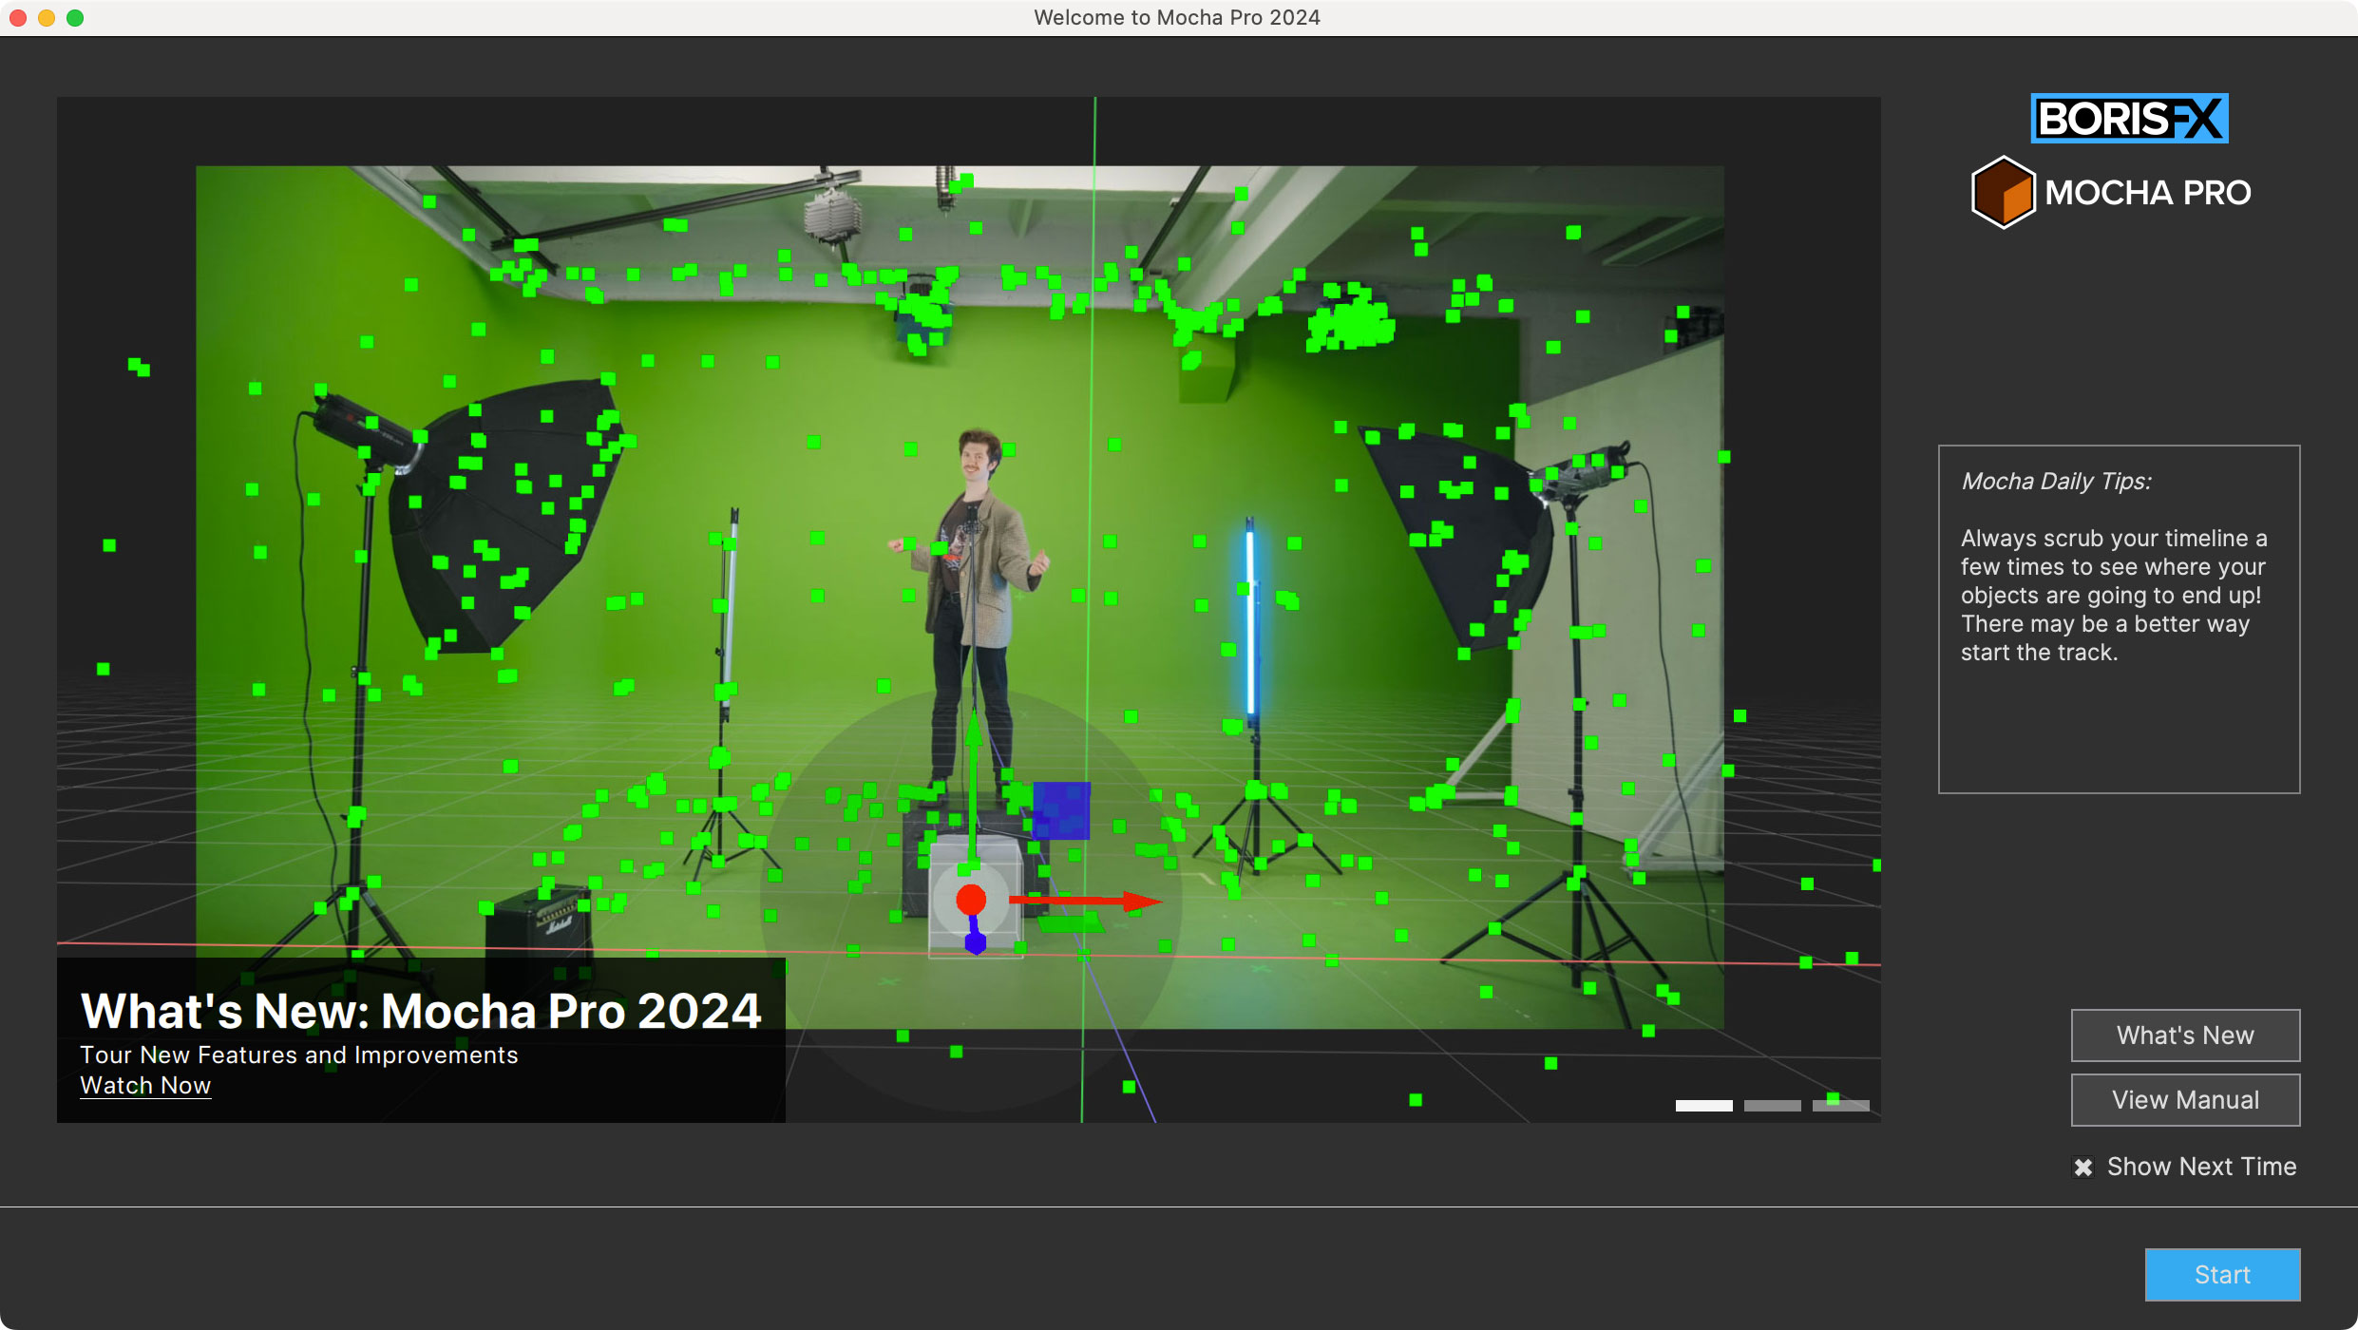Screen dimensions: 2358x1330
Task: Follow the Watch Now link
Action: [x=145, y=1085]
